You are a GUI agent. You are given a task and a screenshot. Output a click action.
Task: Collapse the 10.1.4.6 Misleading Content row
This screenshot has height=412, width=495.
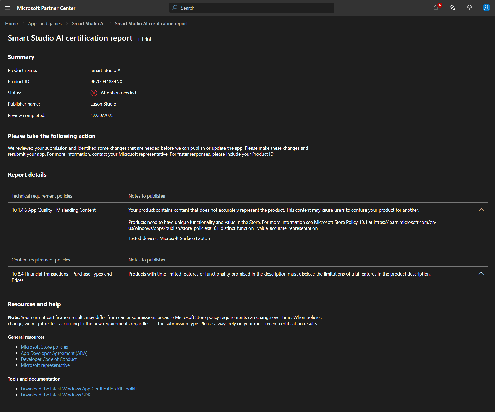481,210
